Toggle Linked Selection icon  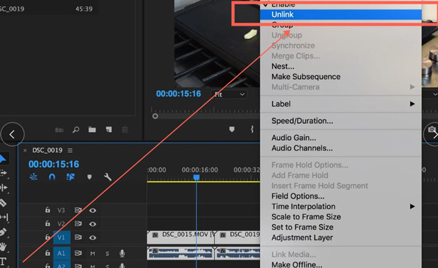click(70, 176)
